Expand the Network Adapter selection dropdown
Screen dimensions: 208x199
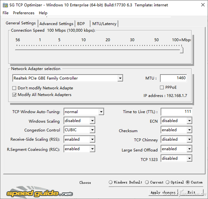pyautogui.click(x=120, y=78)
